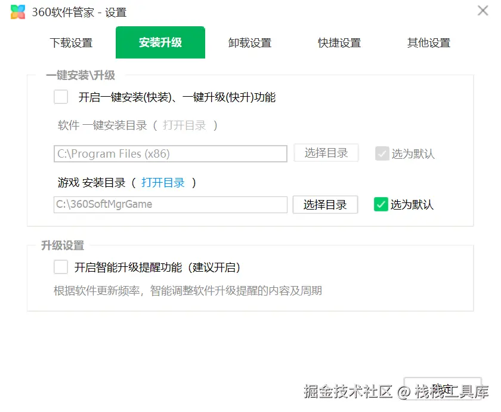Click the C:\360SoftMgrGame path field
Viewport: 501px width, 412px height.
[x=171, y=204]
